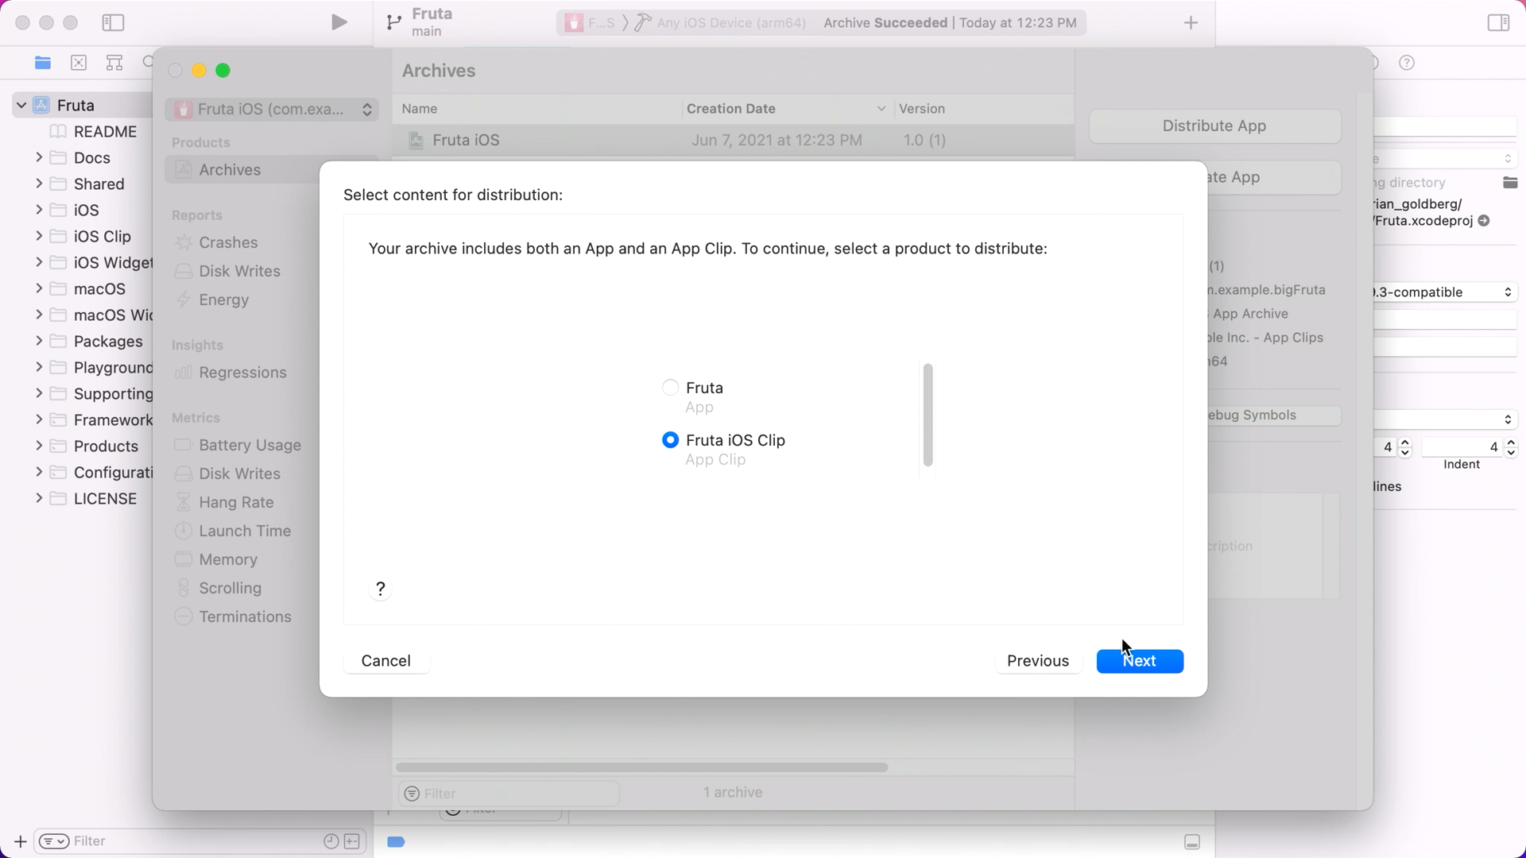This screenshot has width=1526, height=858.
Task: Collapse the Fruta project root
Action: (x=21, y=105)
